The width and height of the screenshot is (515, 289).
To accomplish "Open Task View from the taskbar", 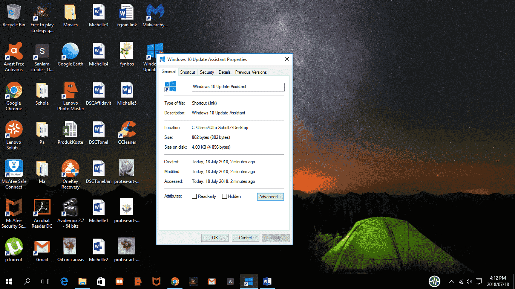I will pos(45,281).
